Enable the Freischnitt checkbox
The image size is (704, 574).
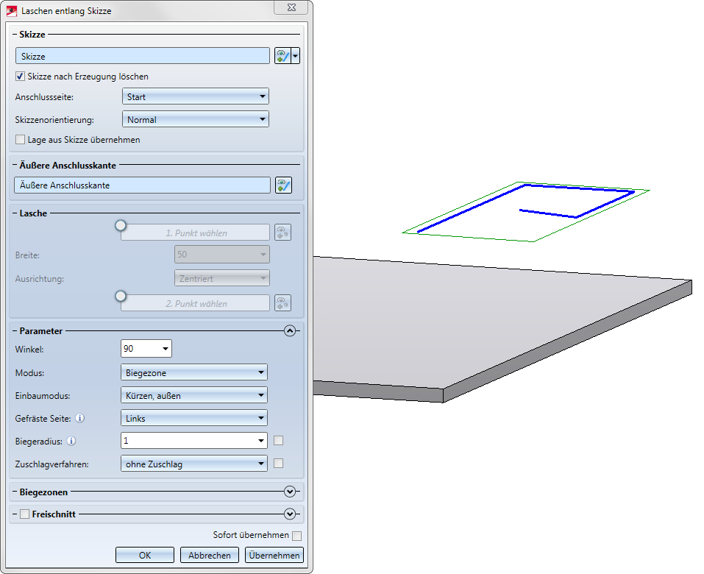(25, 514)
